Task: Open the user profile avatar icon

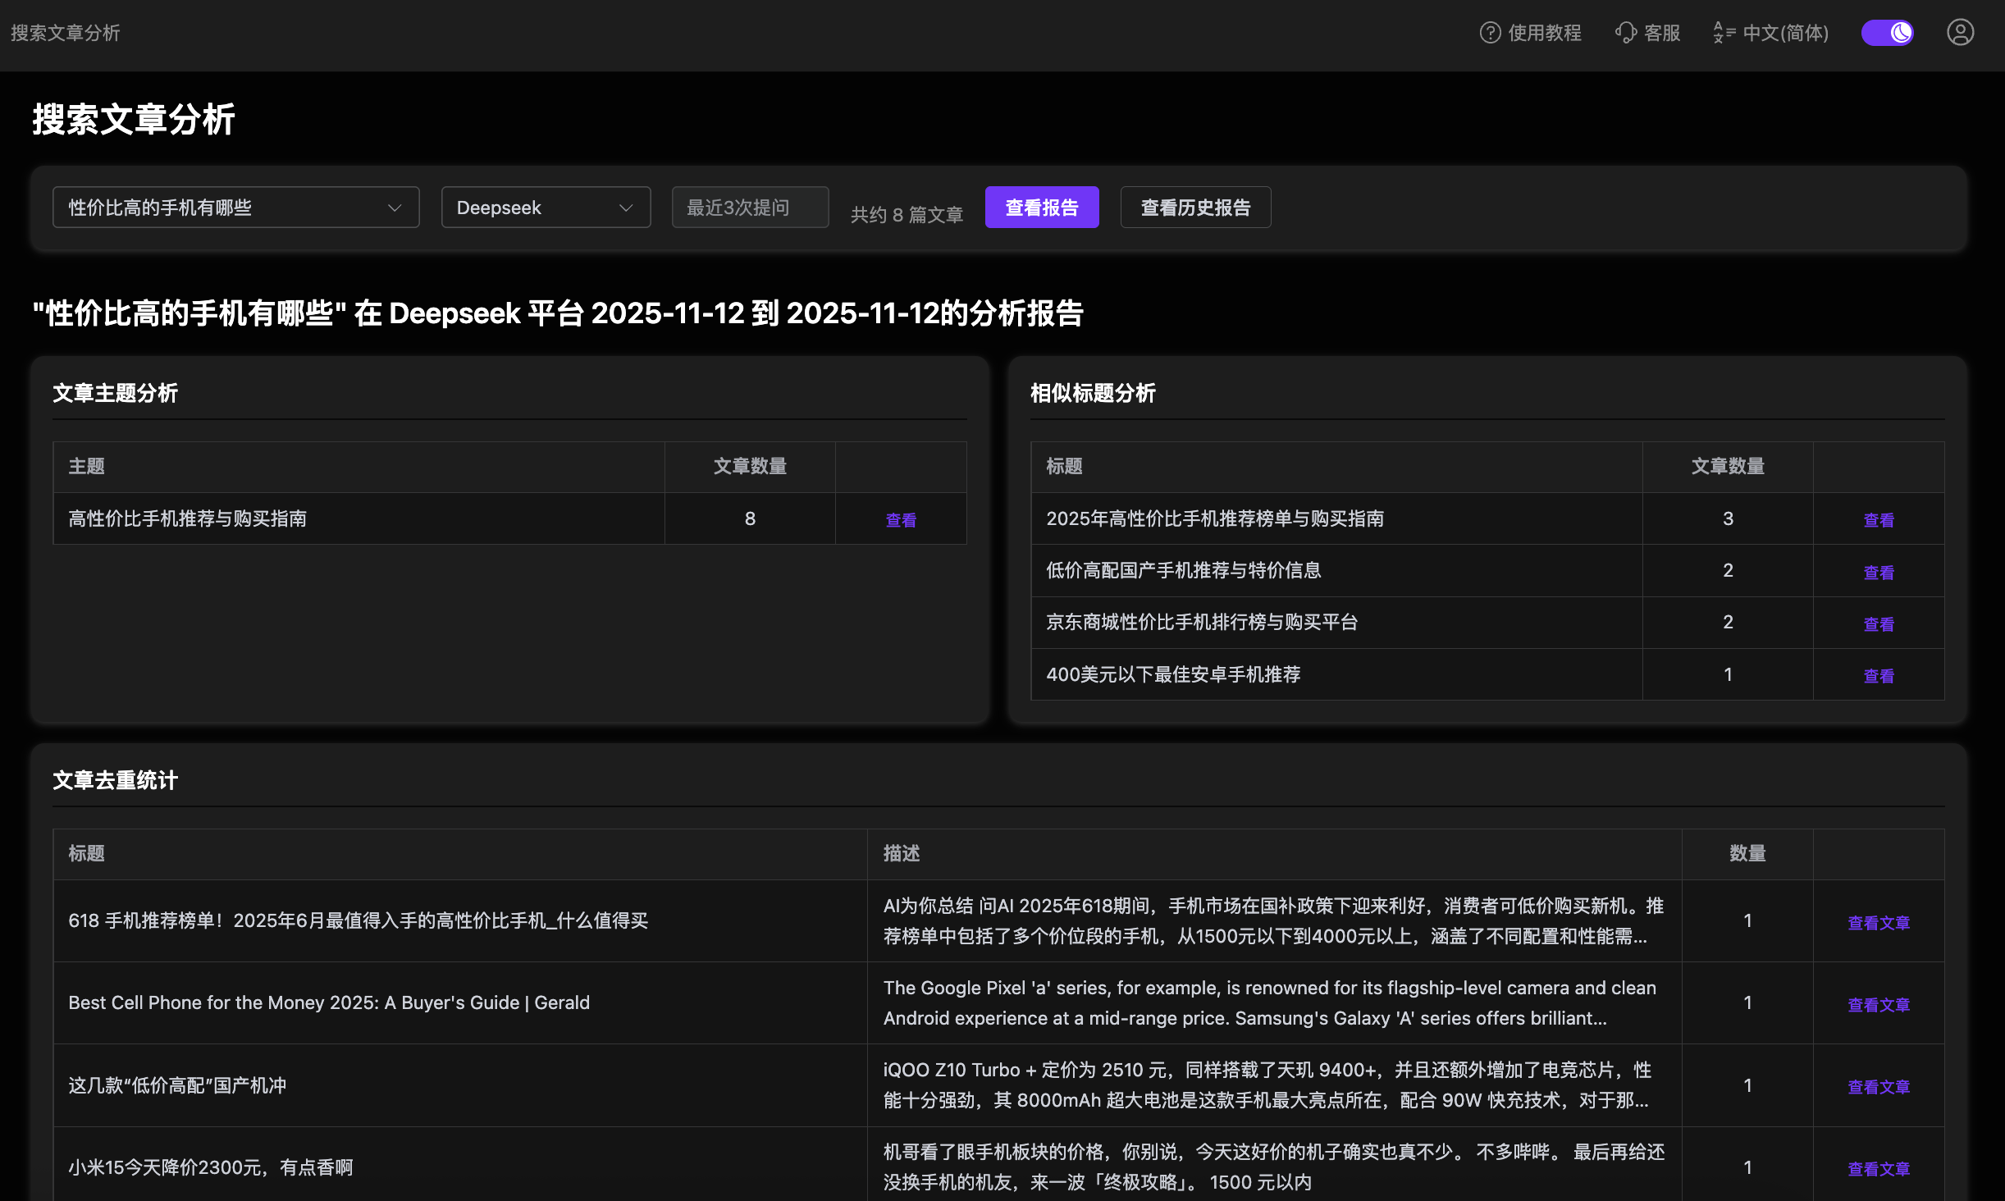Action: (x=1960, y=33)
